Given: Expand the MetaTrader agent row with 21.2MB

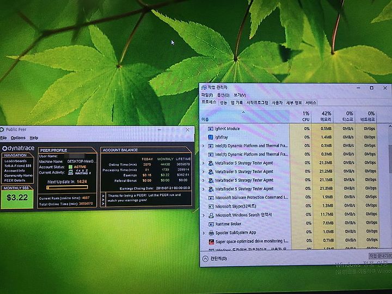Looking at the screenshot, I should click(203, 171).
